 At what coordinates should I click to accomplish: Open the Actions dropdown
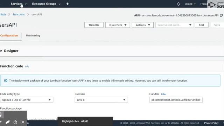(143, 25)
